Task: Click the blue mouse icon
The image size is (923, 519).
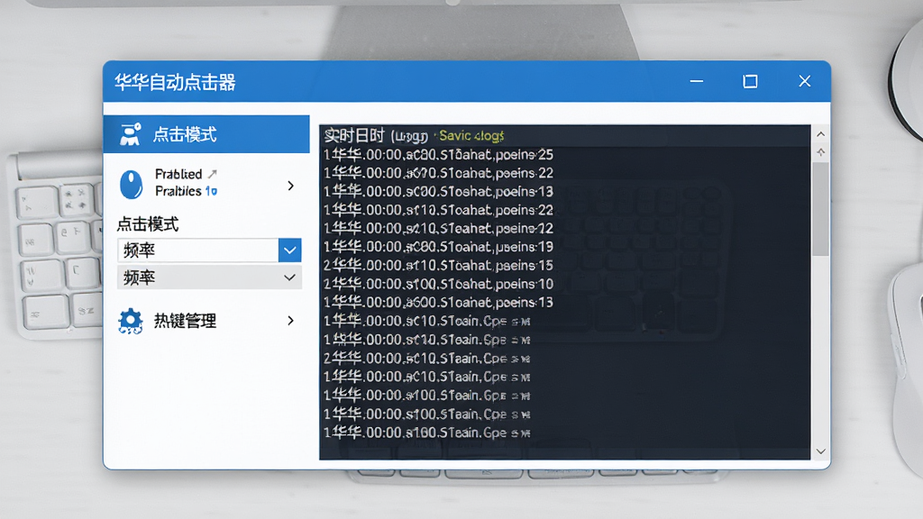Action: click(x=132, y=184)
